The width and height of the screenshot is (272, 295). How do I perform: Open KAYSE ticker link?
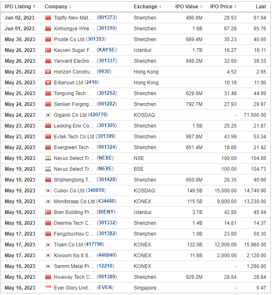pyautogui.click(x=107, y=50)
